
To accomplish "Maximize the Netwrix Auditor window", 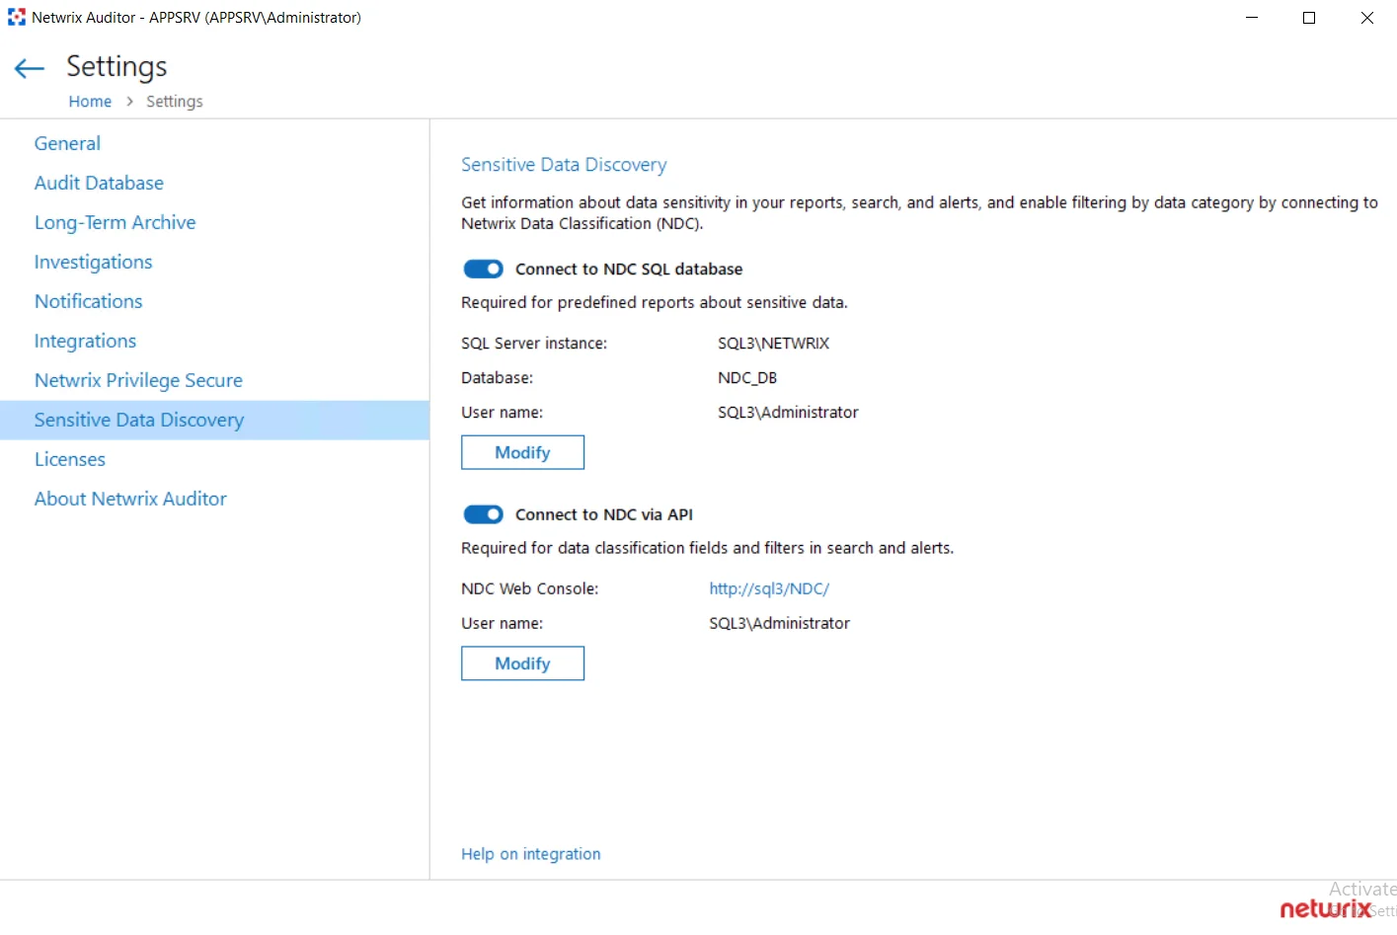I will click(x=1309, y=18).
